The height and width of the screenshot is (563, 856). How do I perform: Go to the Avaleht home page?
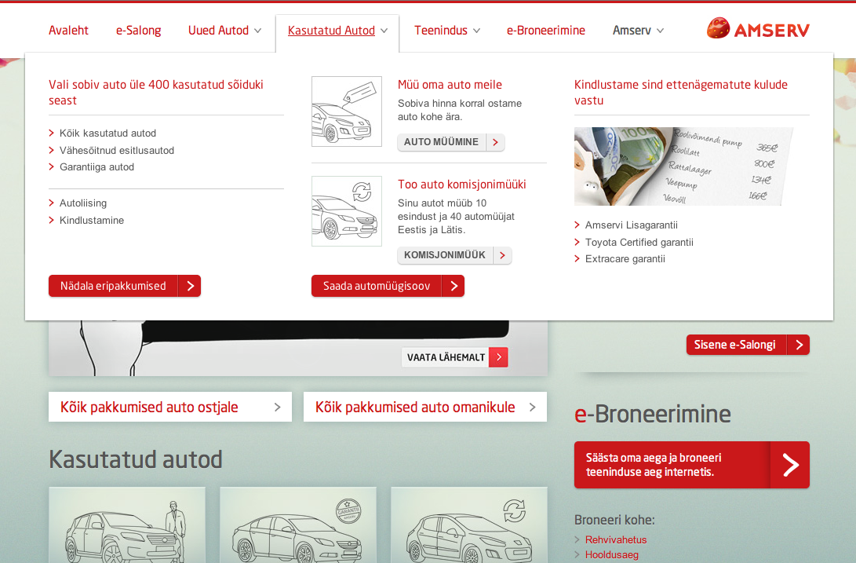(x=68, y=31)
